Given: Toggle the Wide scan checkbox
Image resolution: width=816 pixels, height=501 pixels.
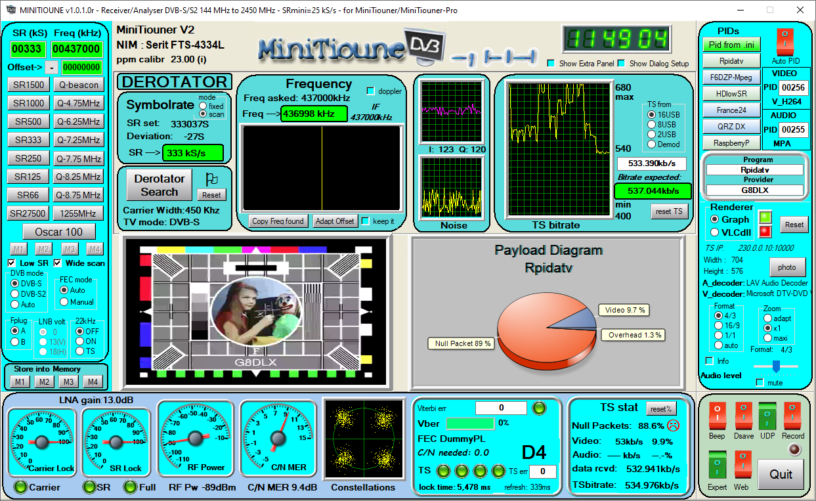Looking at the screenshot, I should pos(58,263).
